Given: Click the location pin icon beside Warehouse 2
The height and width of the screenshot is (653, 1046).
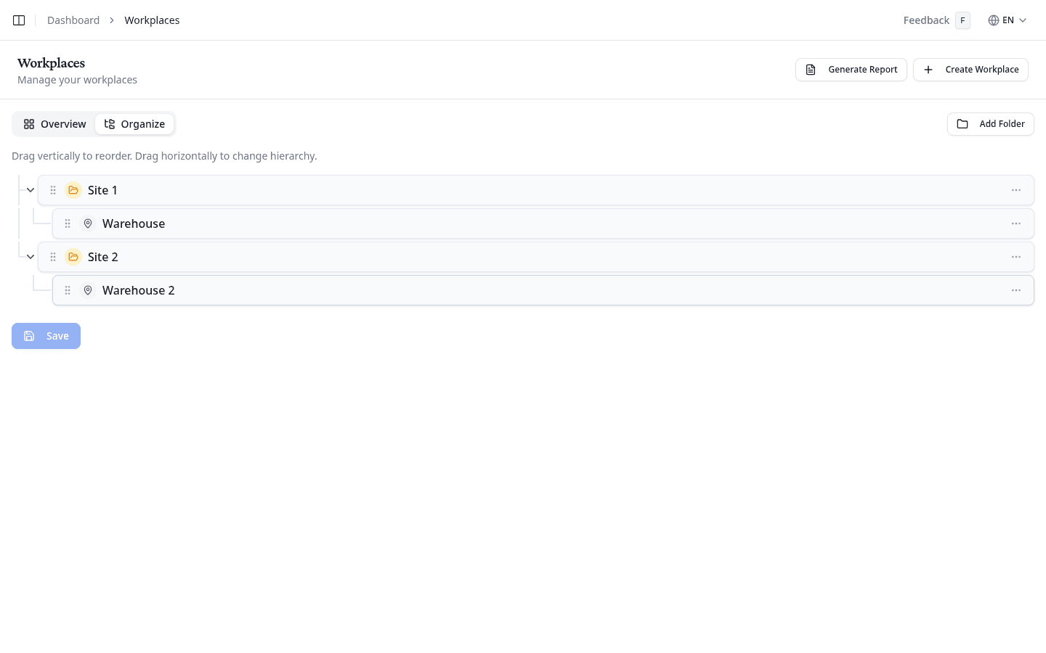Looking at the screenshot, I should [88, 289].
